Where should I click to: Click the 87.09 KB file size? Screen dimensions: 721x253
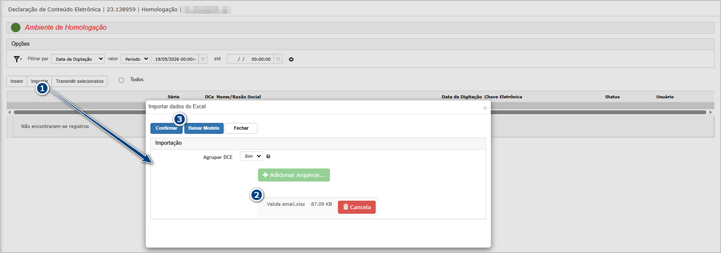[x=322, y=204]
